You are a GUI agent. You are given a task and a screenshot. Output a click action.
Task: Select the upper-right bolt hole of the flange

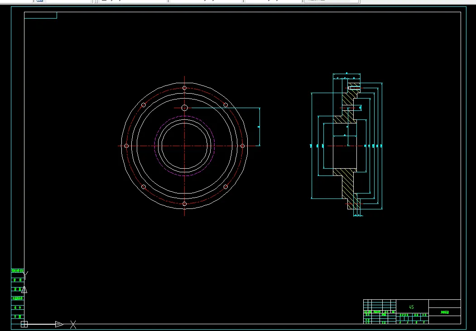(x=226, y=105)
